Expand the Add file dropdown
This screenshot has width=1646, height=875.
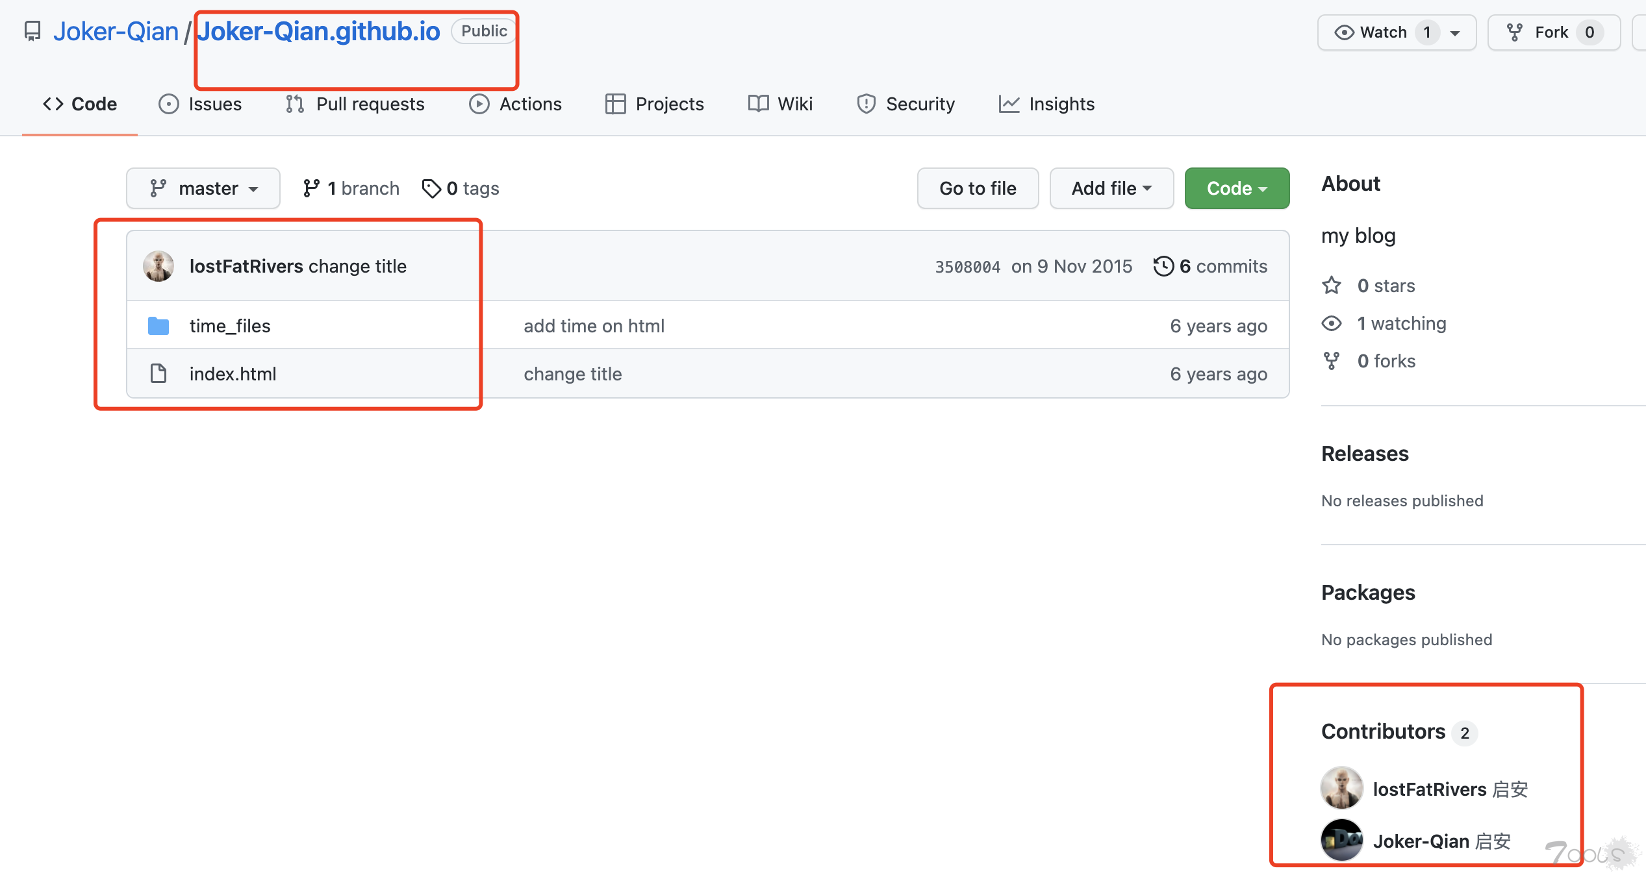click(x=1111, y=188)
